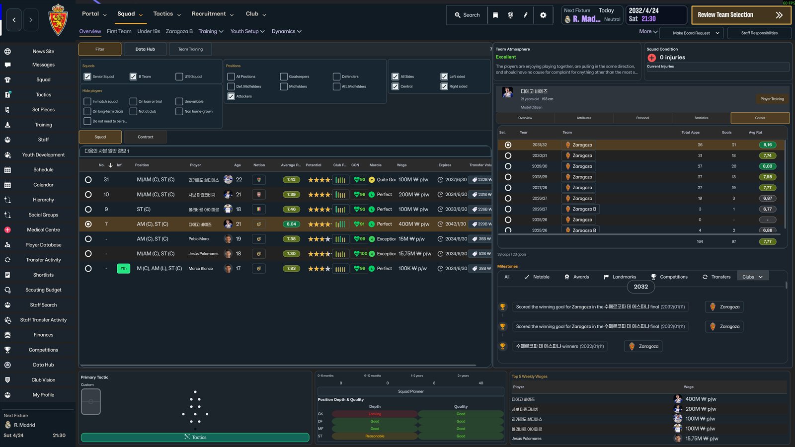Screen dimensions: 795x447
Task: Click the pencil edit icon in toolbar
Action: pyautogui.click(x=525, y=15)
